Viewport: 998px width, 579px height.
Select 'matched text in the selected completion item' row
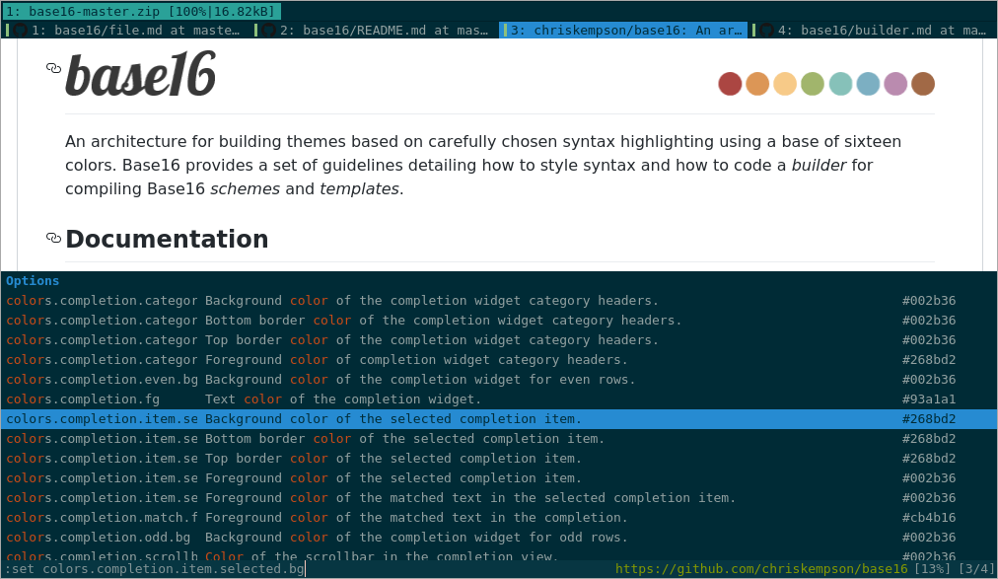(499, 497)
